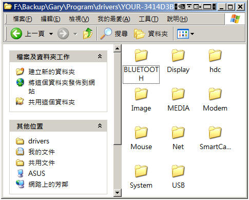The image size is (249, 200).
Task: Select the MEDIA folder
Action: (178, 100)
